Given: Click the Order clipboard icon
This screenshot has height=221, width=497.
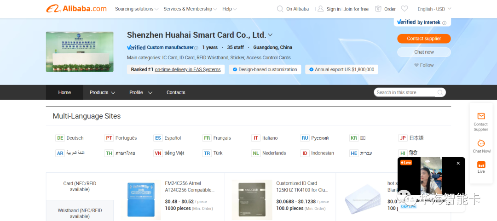Looking at the screenshot, I should [378, 9].
